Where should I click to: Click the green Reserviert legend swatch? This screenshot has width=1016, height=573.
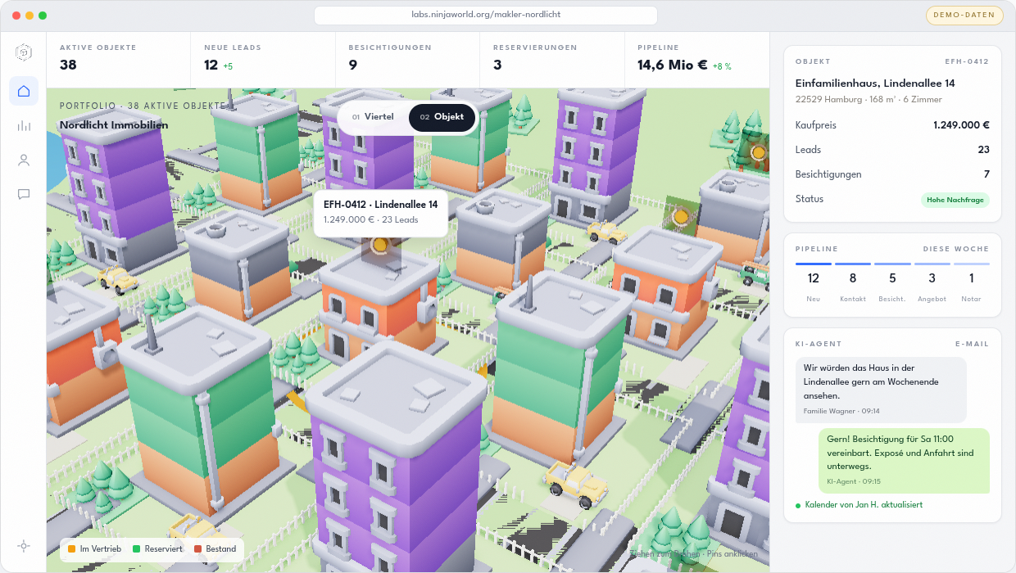pyautogui.click(x=137, y=549)
